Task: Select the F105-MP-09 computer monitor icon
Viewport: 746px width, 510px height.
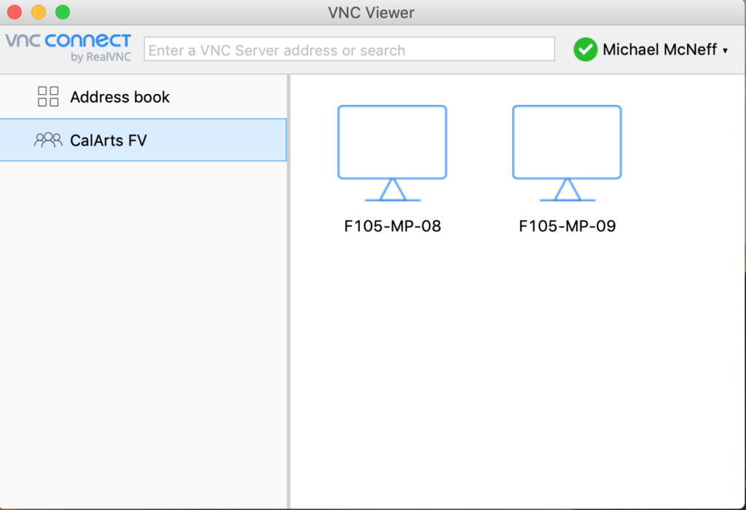Action: coord(567,153)
